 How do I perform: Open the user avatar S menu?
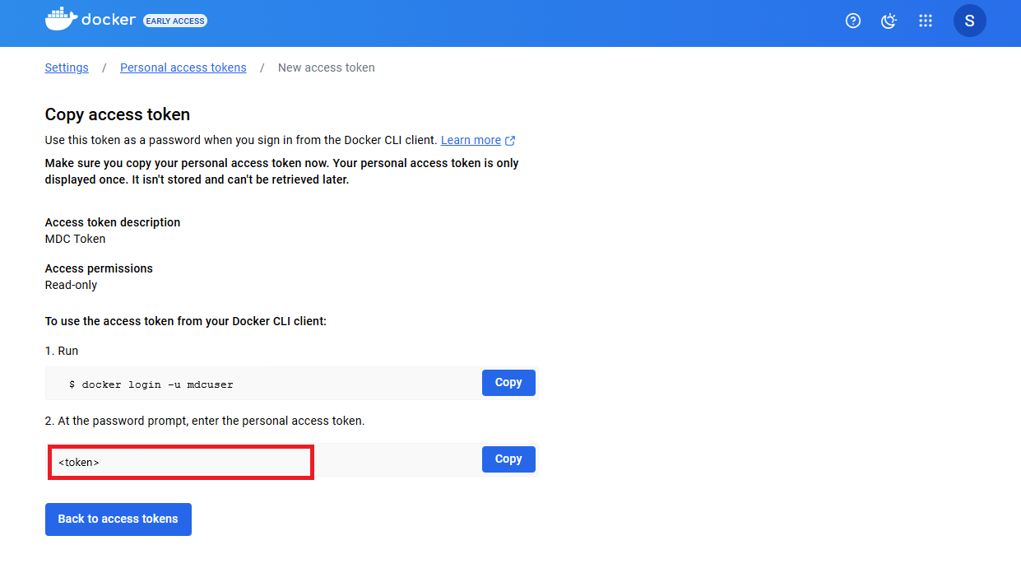[x=969, y=21]
